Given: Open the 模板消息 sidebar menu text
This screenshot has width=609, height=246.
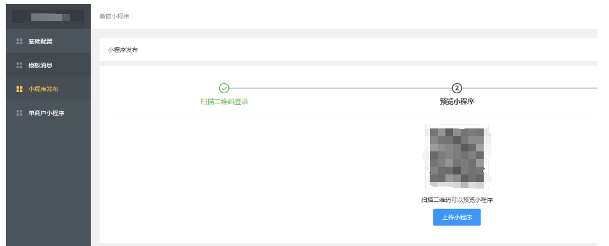Looking at the screenshot, I should (40, 65).
